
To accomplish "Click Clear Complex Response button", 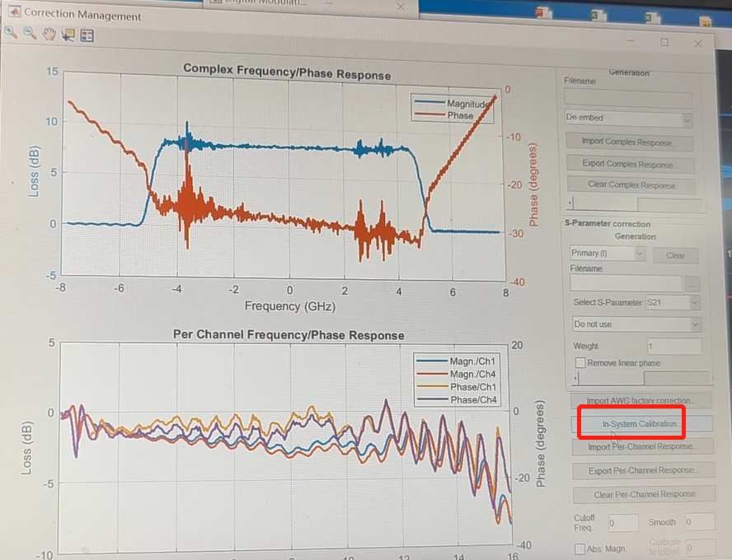I will point(631,185).
